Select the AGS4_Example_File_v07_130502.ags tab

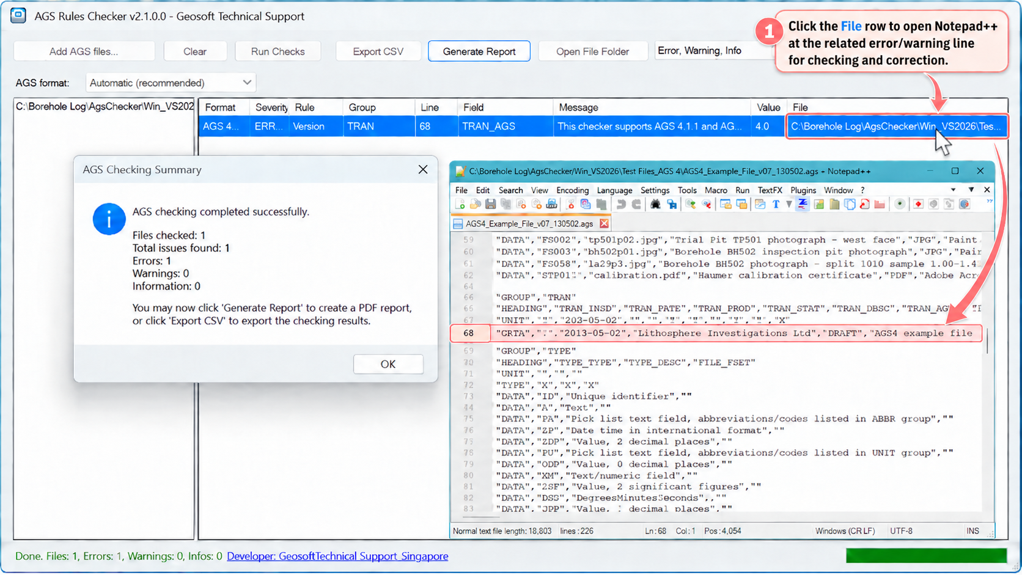click(x=529, y=224)
